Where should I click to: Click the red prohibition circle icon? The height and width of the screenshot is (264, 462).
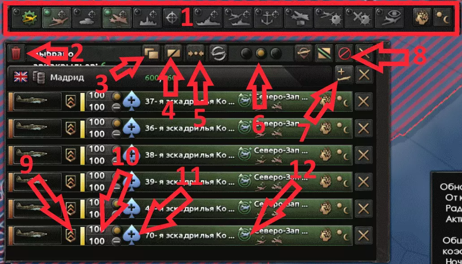point(344,54)
